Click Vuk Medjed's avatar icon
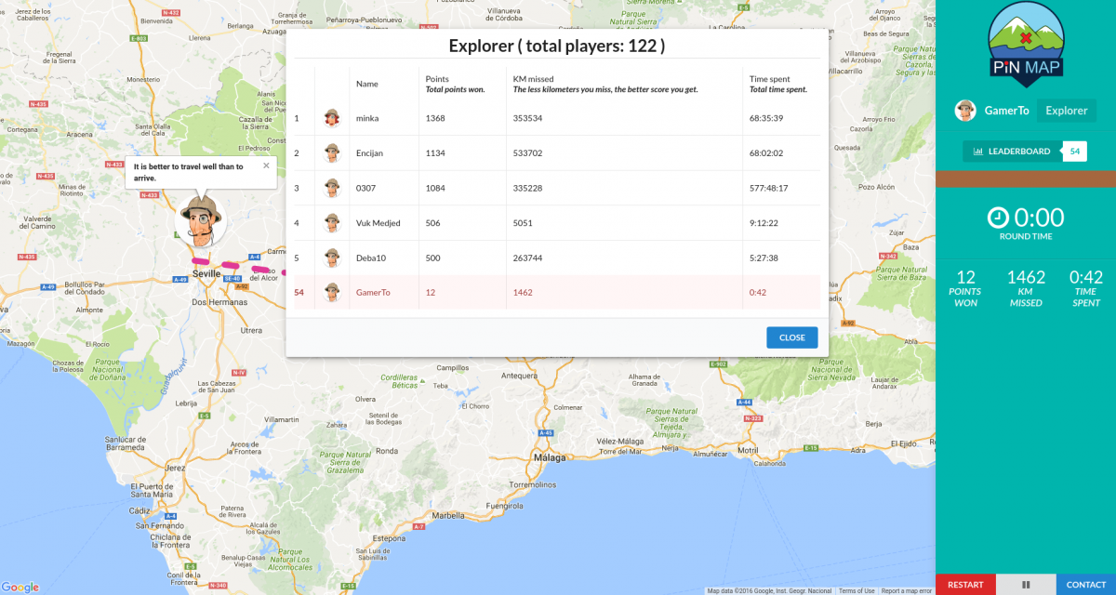Screen dimensions: 1116x595 click(332, 223)
